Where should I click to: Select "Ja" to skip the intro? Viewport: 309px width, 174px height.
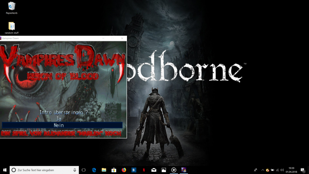pos(59,119)
